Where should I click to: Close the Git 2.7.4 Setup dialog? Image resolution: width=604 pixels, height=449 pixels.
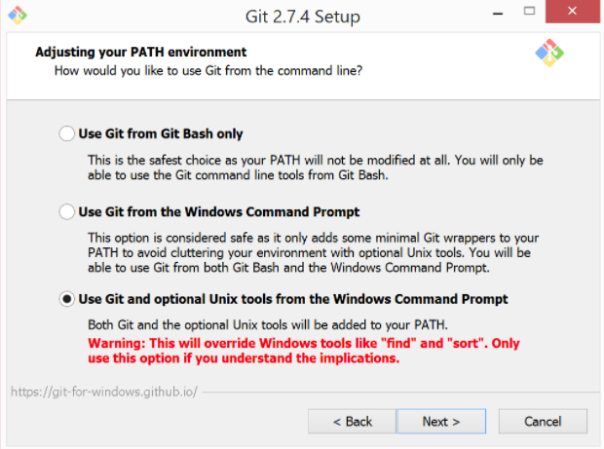click(x=573, y=11)
